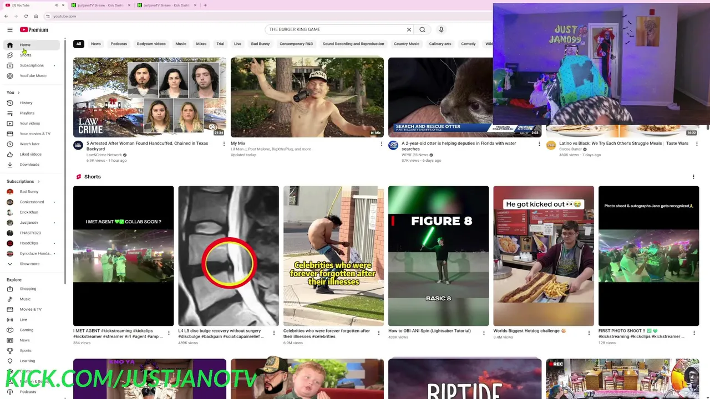Open options menu for Taste Wars video
The image size is (710, 399).
coord(697,144)
